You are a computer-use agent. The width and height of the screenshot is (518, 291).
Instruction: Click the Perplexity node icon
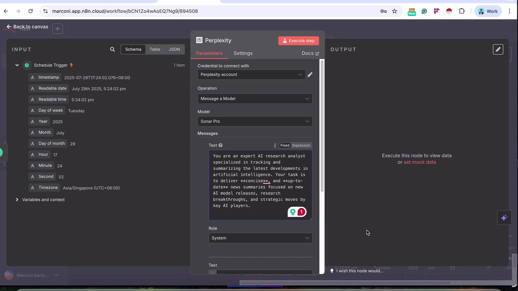click(199, 40)
